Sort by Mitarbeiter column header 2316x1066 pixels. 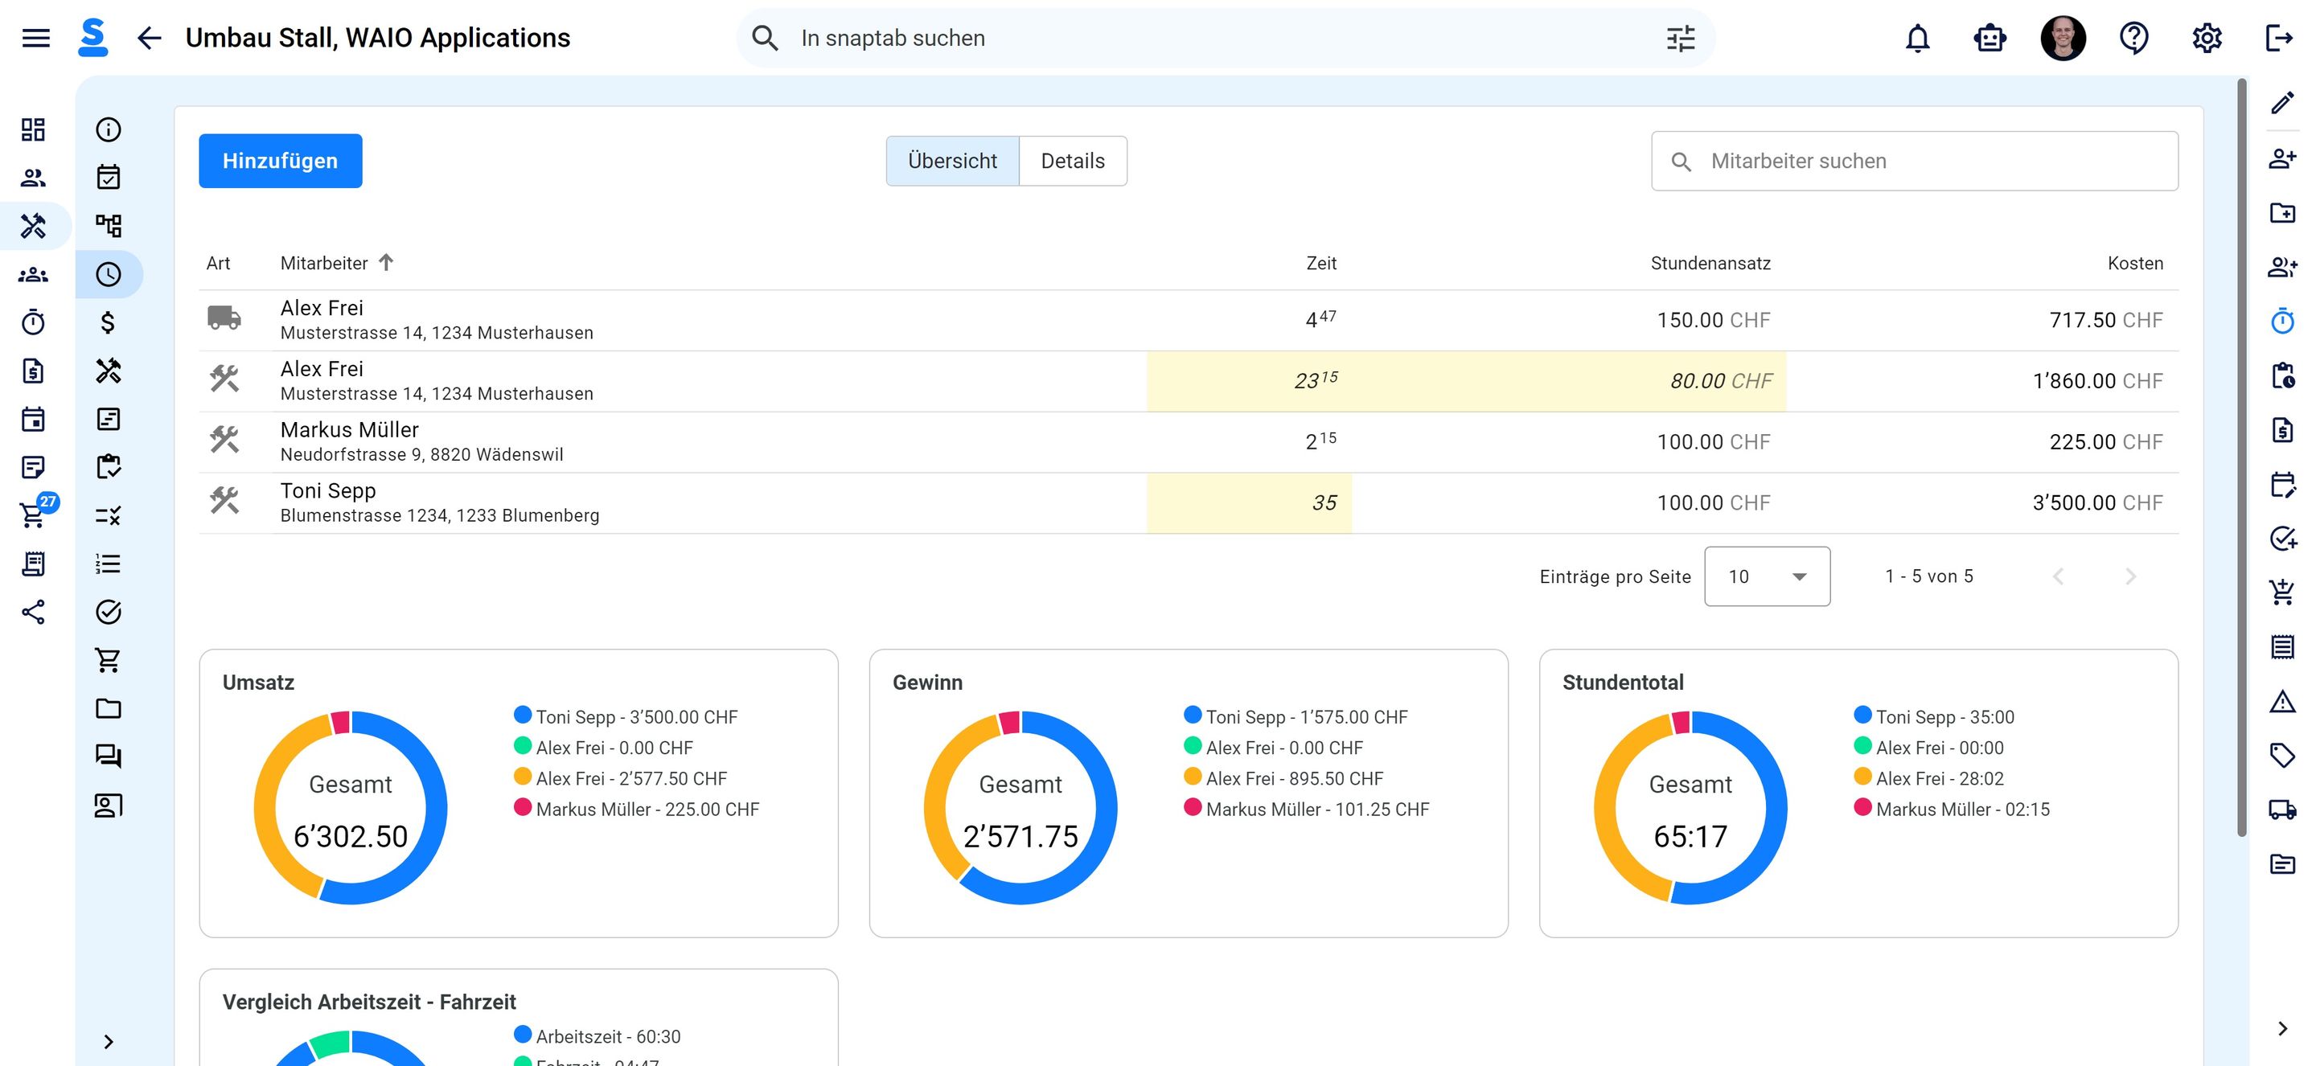tap(336, 262)
